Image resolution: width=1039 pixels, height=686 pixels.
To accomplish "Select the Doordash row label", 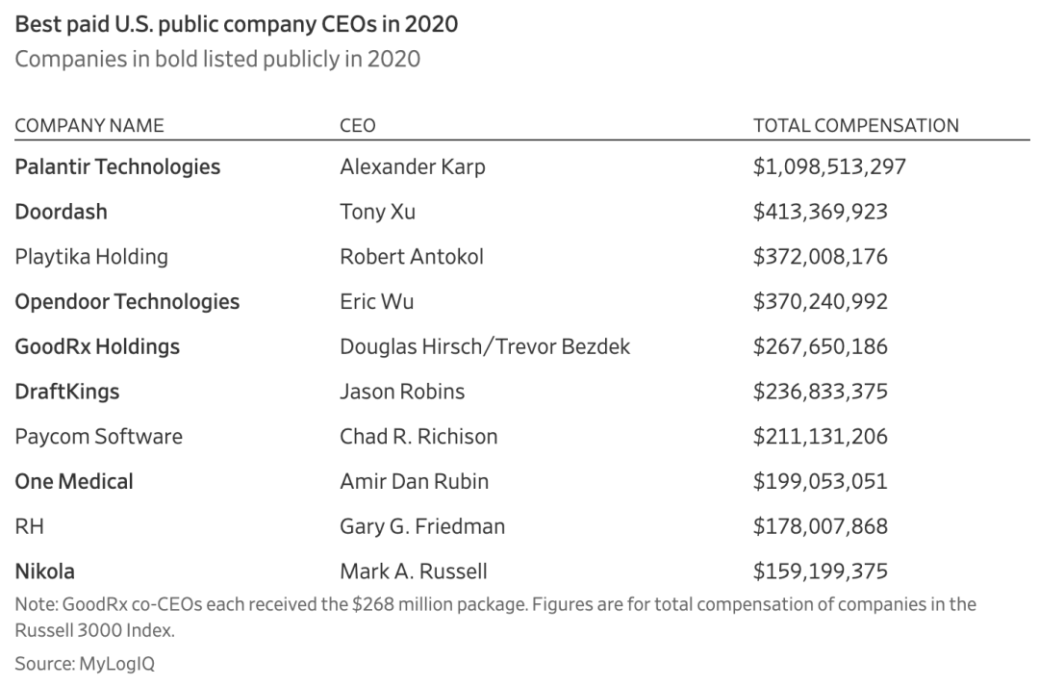I will pos(61,212).
